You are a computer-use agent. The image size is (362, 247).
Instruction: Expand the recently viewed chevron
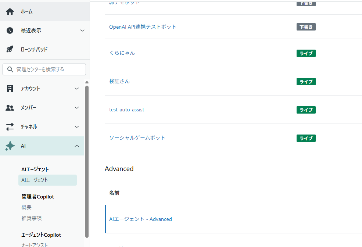(x=82, y=31)
